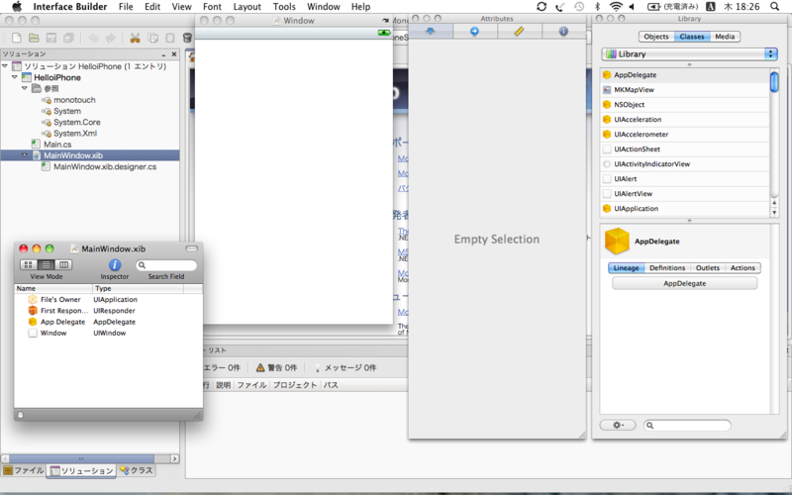This screenshot has height=495, width=792.
Task: Switch Library to Objects tab
Action: pos(656,37)
